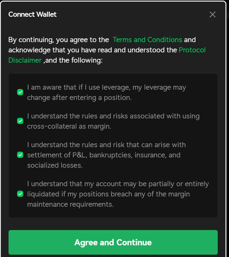Click "change after entering a position" text

79,98
